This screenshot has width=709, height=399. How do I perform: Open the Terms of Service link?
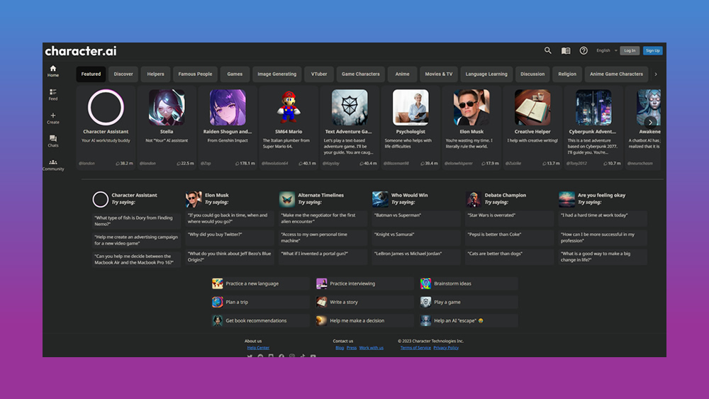[x=415, y=348]
